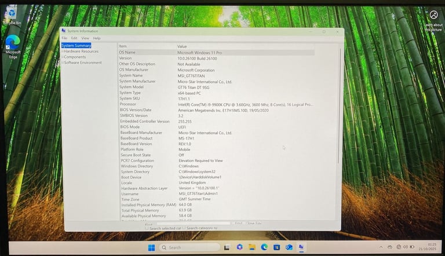Open the Edit menu

click(74, 38)
